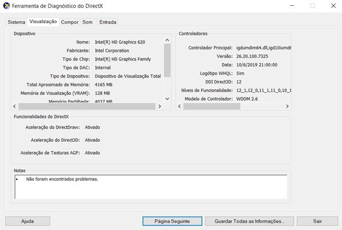Click the 'Intel Corporation' manufacturer value
Viewport: 342px width, 230px height.
pyautogui.click(x=112, y=51)
